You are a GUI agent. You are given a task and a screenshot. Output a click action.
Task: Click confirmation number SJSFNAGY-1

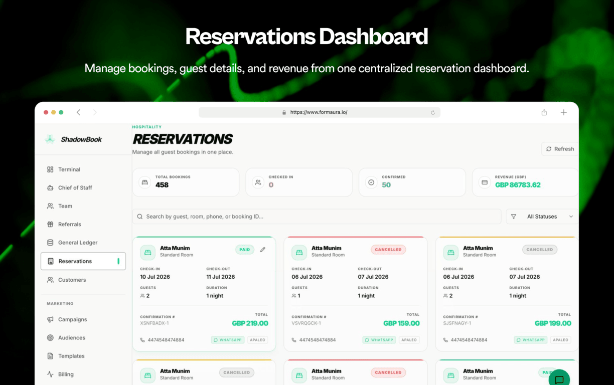(457, 323)
